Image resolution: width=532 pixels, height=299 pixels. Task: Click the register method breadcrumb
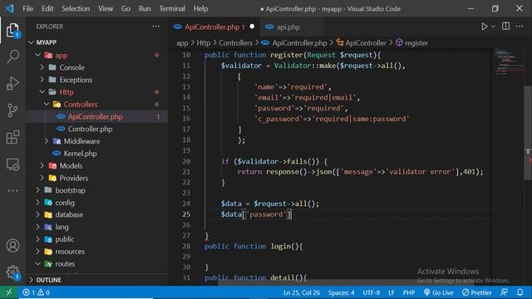point(411,43)
